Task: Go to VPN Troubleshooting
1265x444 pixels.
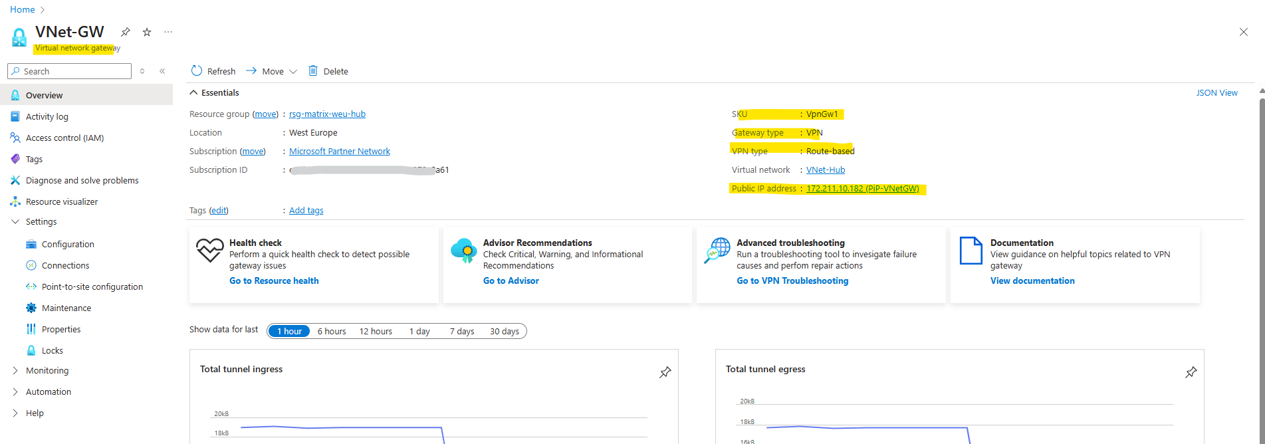Action: pos(792,280)
